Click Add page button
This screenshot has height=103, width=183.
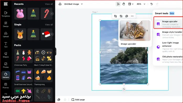tap(78, 100)
